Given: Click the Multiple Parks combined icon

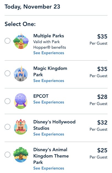Looking at the screenshot, I should 21,41.
